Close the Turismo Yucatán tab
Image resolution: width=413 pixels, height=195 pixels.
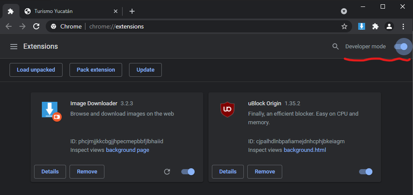(x=115, y=11)
